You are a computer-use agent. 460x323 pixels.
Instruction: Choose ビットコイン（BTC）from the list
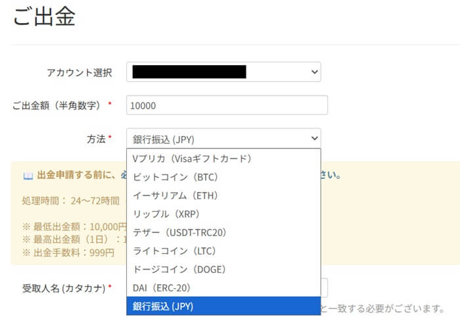tap(223, 177)
